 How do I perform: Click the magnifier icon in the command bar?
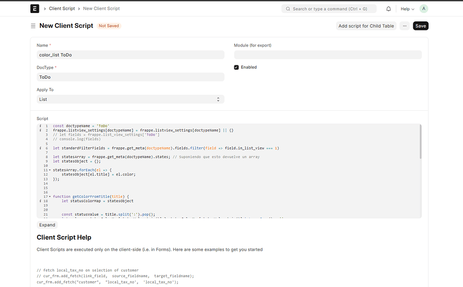[x=288, y=8]
